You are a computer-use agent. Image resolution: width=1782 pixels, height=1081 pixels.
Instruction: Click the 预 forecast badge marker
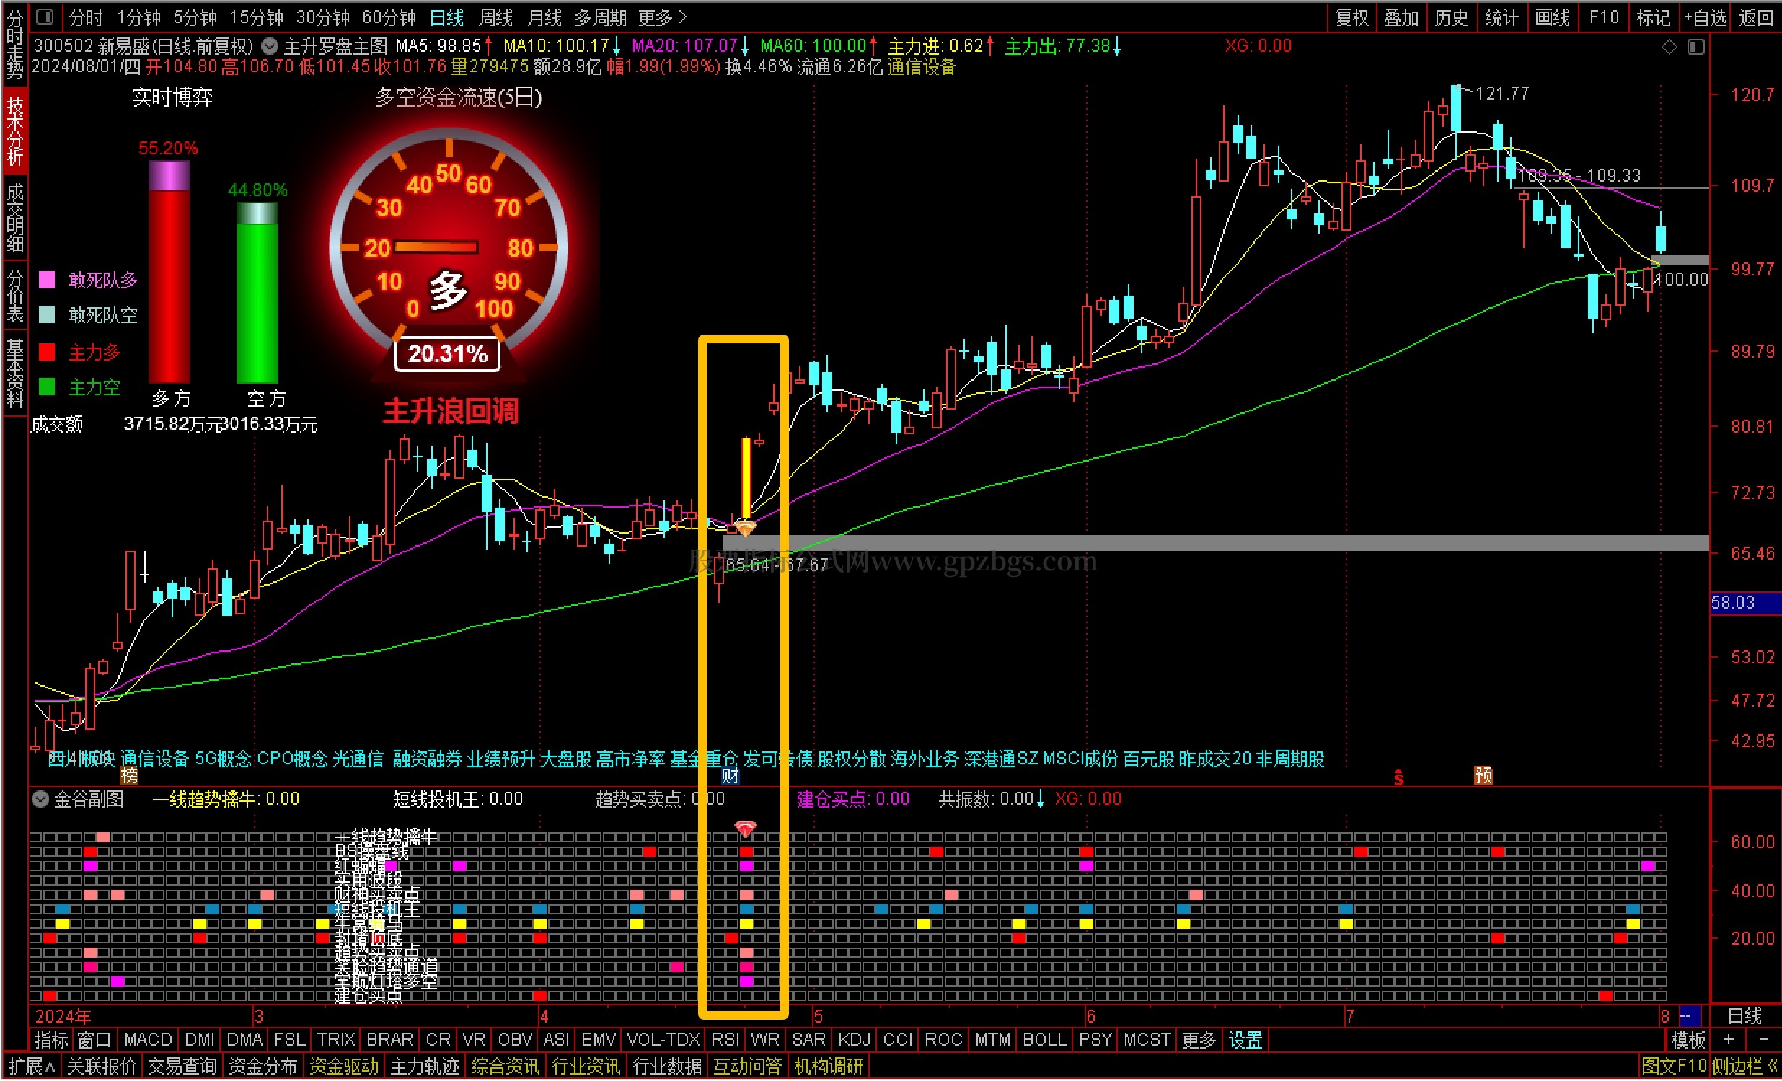click(1483, 776)
